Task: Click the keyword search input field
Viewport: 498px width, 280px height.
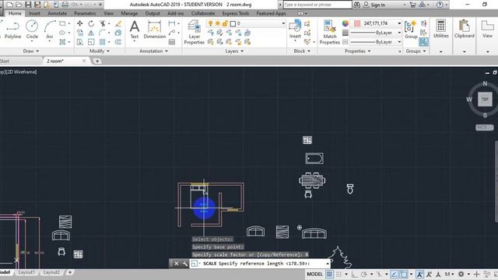Action: pyautogui.click(x=317, y=5)
